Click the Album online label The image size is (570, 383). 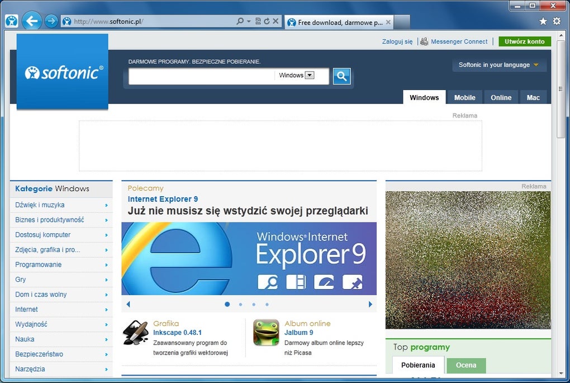[307, 323]
